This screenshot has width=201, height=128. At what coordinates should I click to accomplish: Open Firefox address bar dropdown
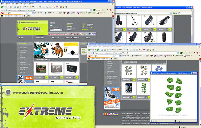[x=171, y=13]
